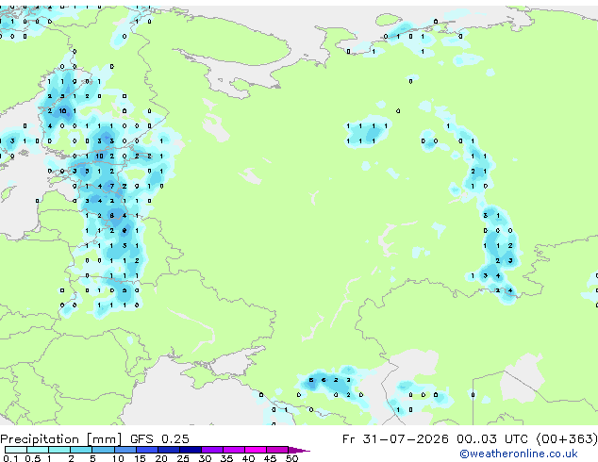Viewport: 598px width, 462px height.
Task: Select the 10–15 mm legend color swatch
Action: point(125,450)
